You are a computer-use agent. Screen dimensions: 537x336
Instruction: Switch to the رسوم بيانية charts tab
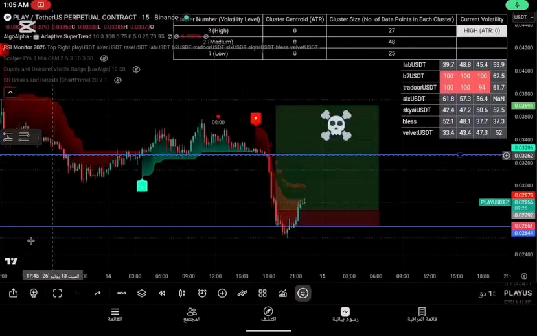[x=345, y=315]
